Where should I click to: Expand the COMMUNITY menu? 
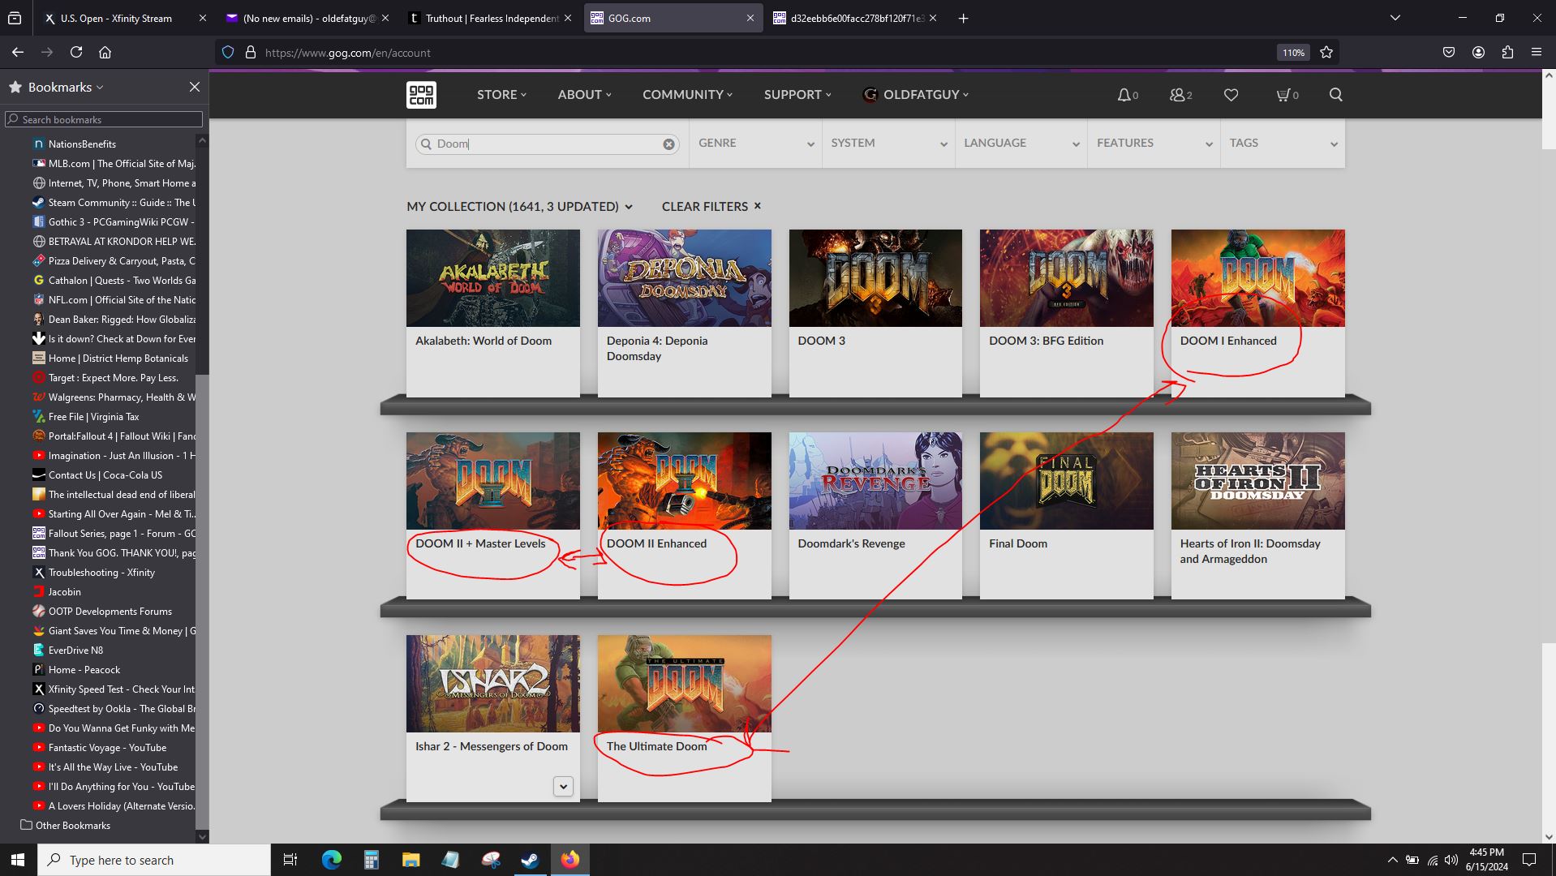click(x=687, y=95)
